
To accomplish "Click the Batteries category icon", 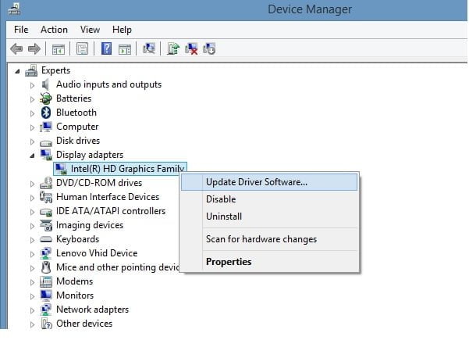I will tap(46, 98).
